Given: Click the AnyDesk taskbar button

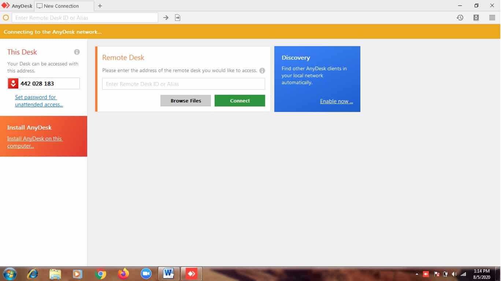Looking at the screenshot, I should [x=192, y=274].
